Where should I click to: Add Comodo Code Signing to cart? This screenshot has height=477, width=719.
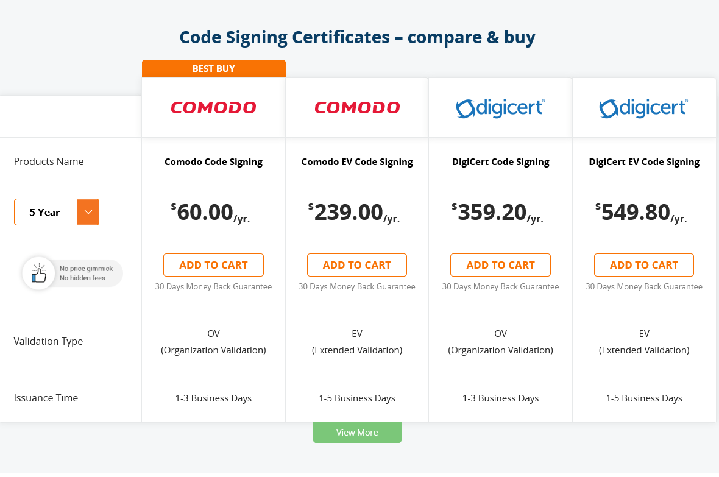(x=213, y=265)
